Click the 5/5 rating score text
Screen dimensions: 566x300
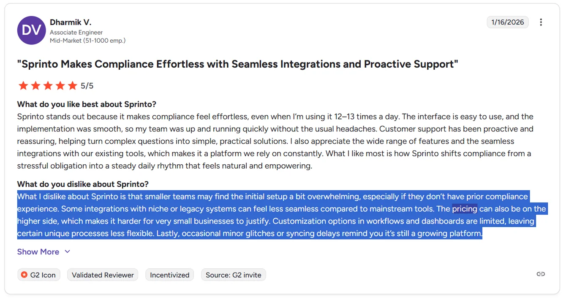(87, 86)
